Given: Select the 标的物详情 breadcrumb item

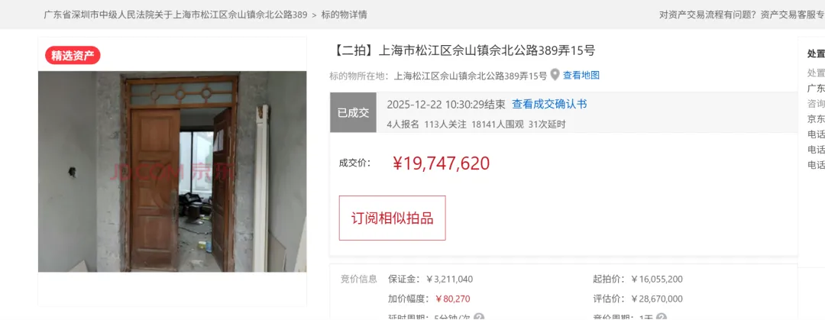Looking at the screenshot, I should coord(344,15).
